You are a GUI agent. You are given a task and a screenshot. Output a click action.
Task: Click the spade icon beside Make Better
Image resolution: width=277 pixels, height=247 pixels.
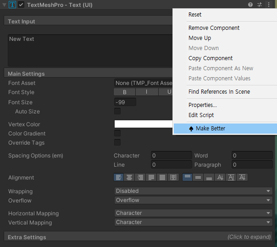[x=191, y=129]
